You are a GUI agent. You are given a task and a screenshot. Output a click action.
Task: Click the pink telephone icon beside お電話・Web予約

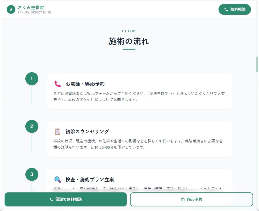pos(58,84)
